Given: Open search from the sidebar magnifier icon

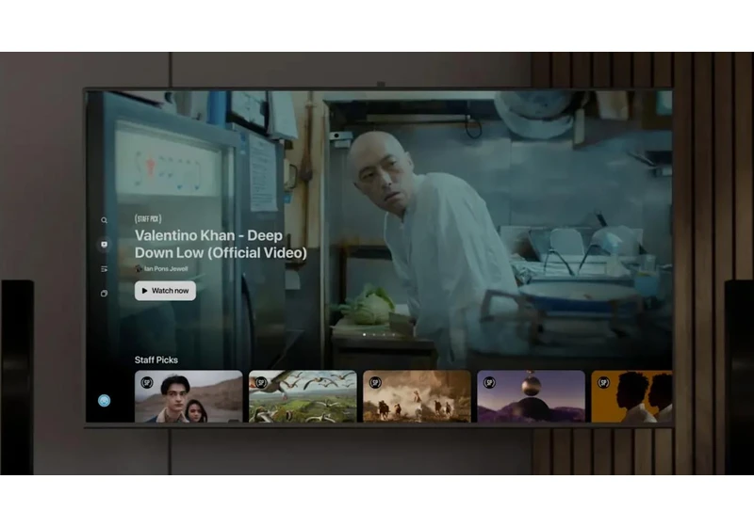Looking at the screenshot, I should pyautogui.click(x=104, y=220).
